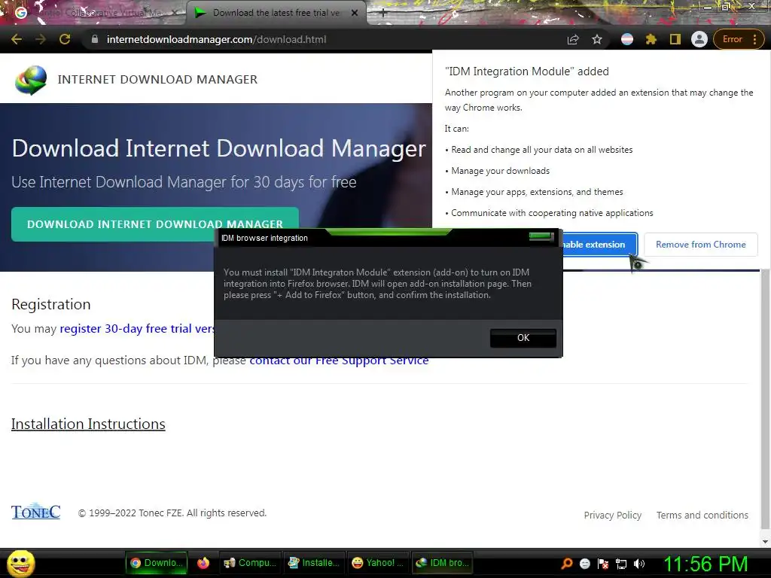Open the Extensions puzzle piece menu
This screenshot has width=771, height=578.
(651, 39)
